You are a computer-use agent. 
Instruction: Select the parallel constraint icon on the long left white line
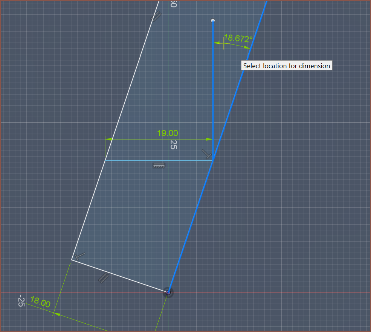(156, 16)
